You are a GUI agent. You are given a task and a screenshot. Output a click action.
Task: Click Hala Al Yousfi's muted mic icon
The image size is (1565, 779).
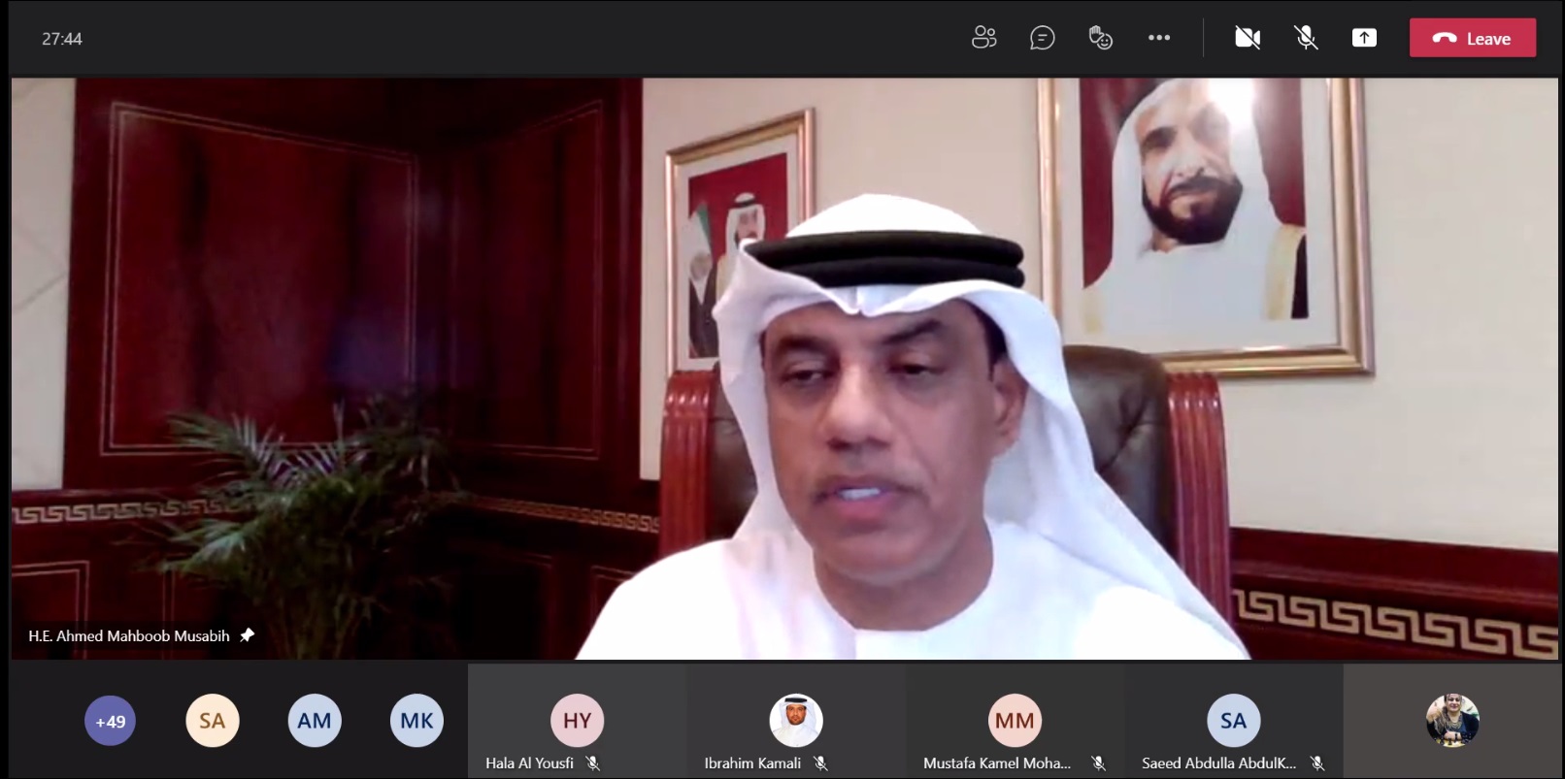(592, 763)
